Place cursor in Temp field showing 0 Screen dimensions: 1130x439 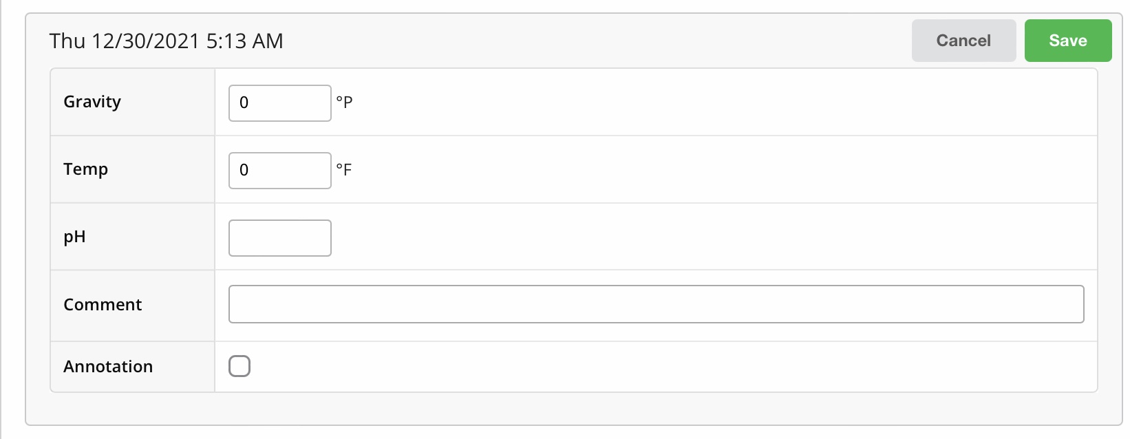[x=279, y=171]
